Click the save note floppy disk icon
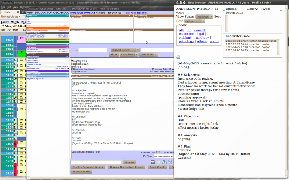 tap(152, 162)
